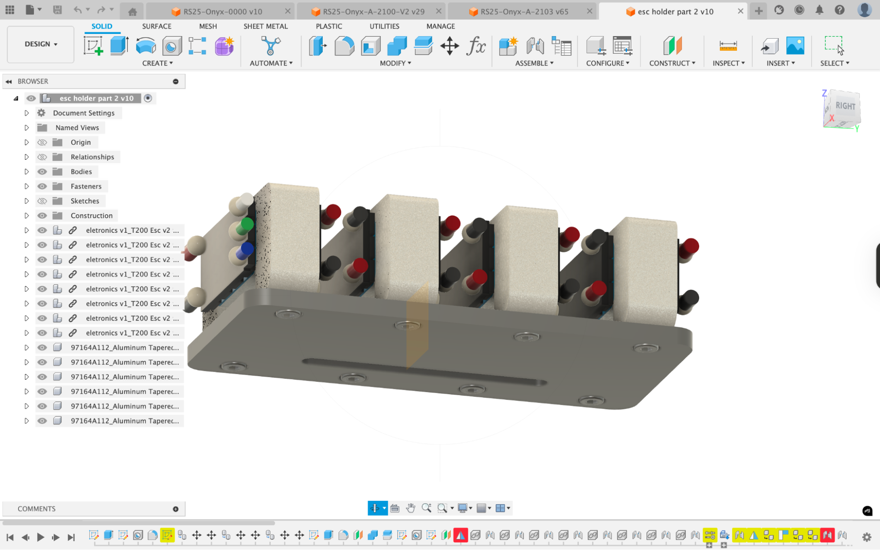880x550 pixels.
Task: Click the AUTOMATE menu label
Action: pos(271,63)
